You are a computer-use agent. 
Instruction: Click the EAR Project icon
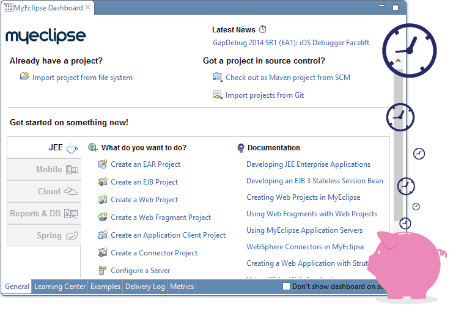click(103, 164)
